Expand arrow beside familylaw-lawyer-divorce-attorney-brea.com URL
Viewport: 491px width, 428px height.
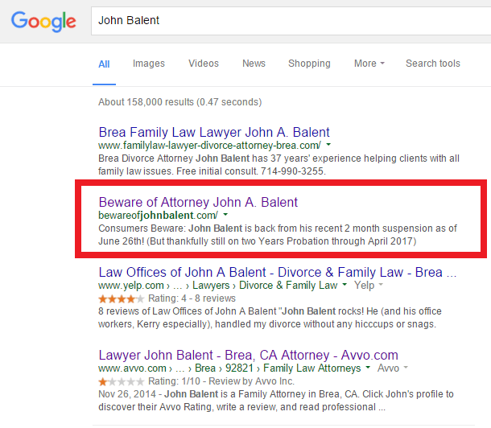click(x=328, y=145)
